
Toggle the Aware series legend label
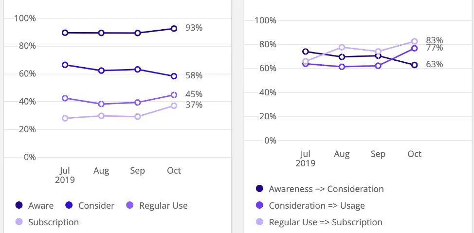[41, 206]
